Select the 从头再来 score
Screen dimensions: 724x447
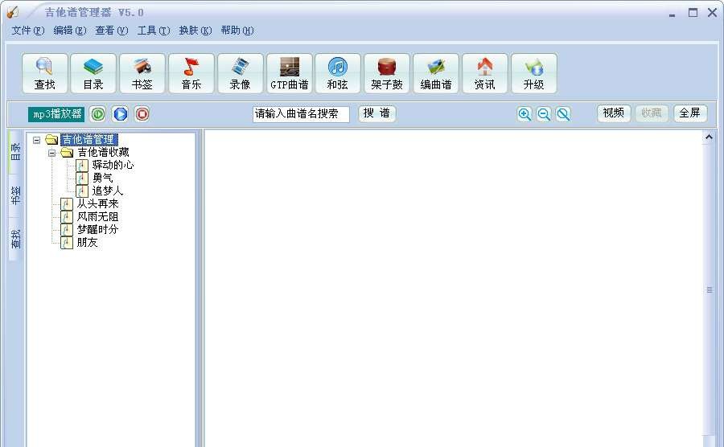pos(97,204)
